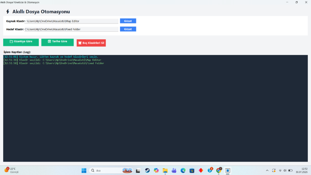Screen dimensions: 311x175
Task: Open the clock showing 12:52
Action: click(x=302, y=170)
